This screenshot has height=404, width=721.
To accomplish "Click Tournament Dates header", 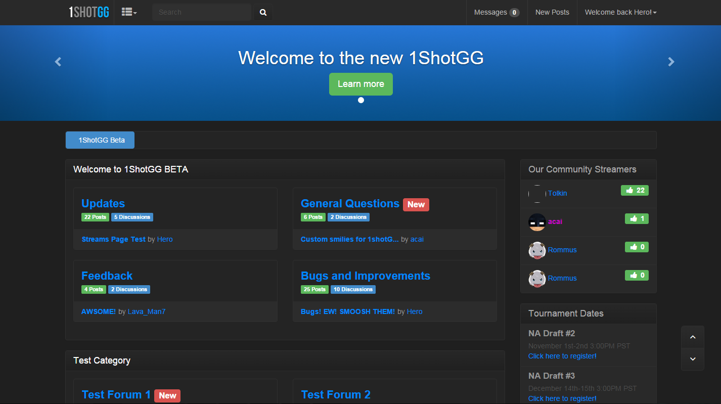I will point(566,313).
